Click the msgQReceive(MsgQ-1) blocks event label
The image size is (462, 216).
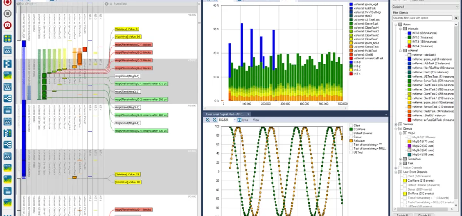click(x=134, y=45)
